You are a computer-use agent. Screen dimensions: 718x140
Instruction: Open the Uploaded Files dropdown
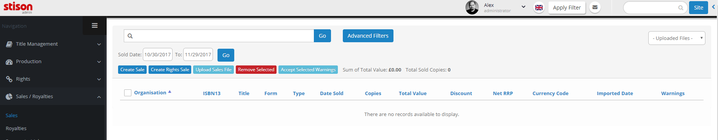[676, 38]
